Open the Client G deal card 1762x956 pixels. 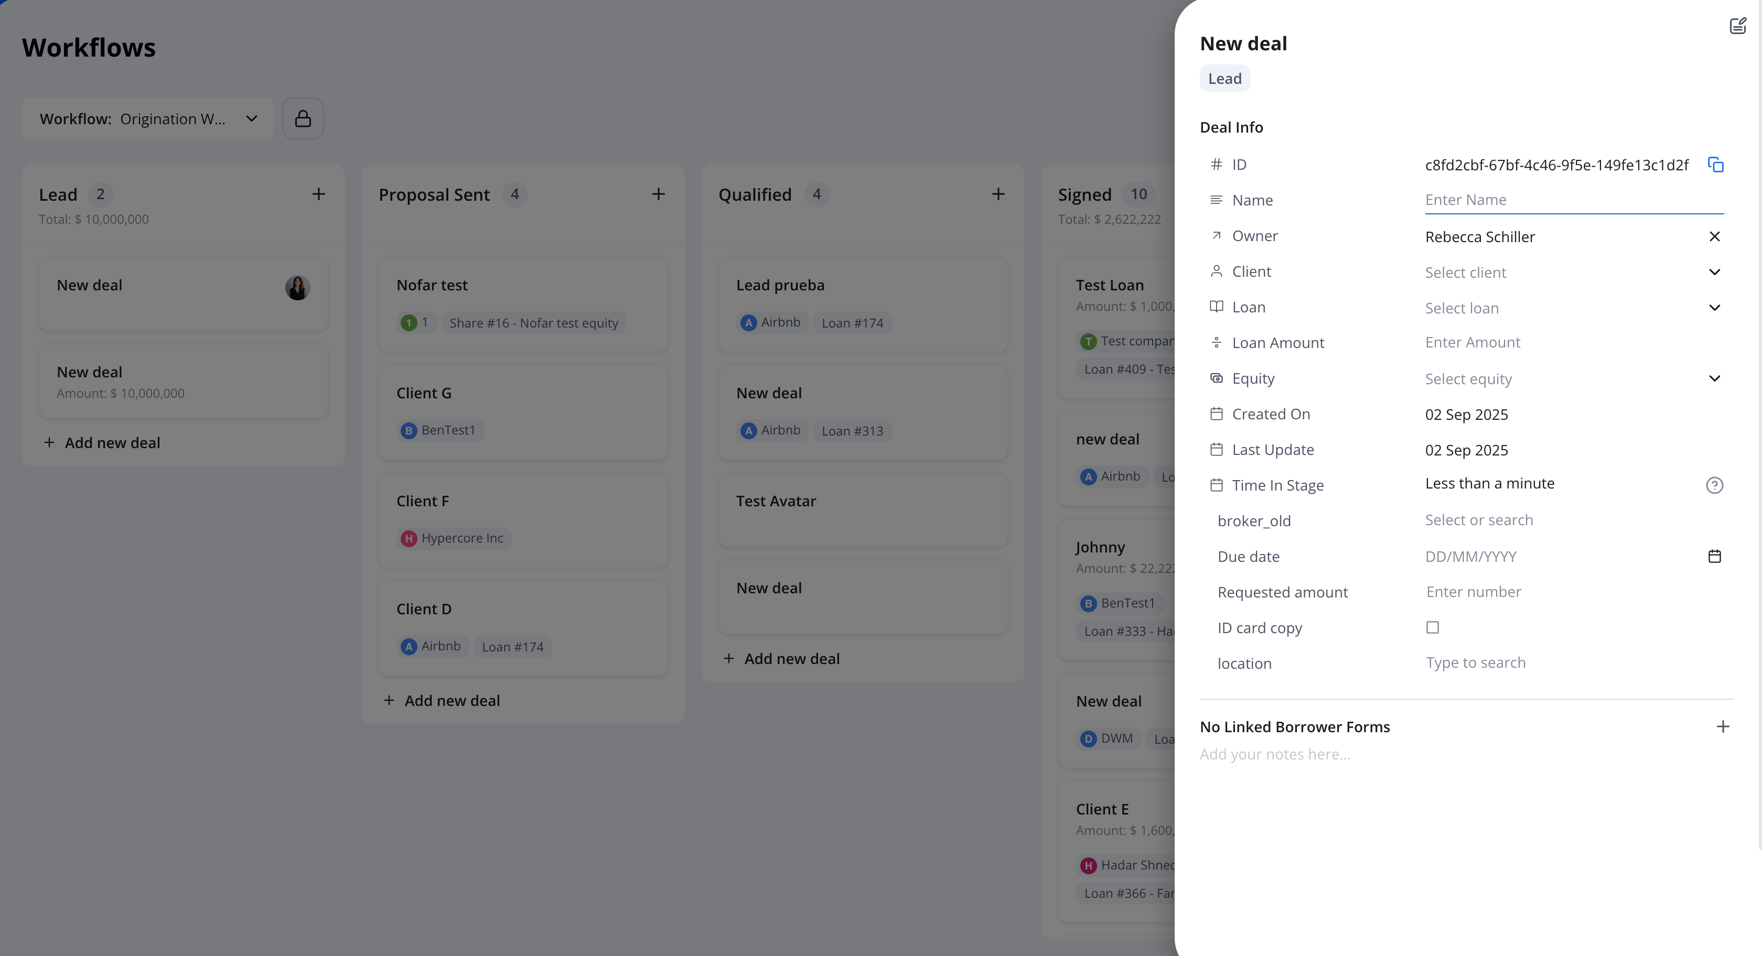click(523, 413)
